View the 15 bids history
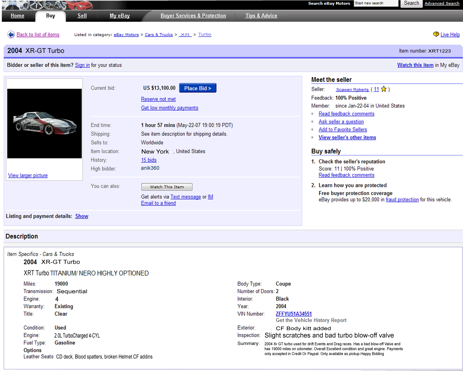Viewport: 463px width, 371px height. tap(149, 160)
